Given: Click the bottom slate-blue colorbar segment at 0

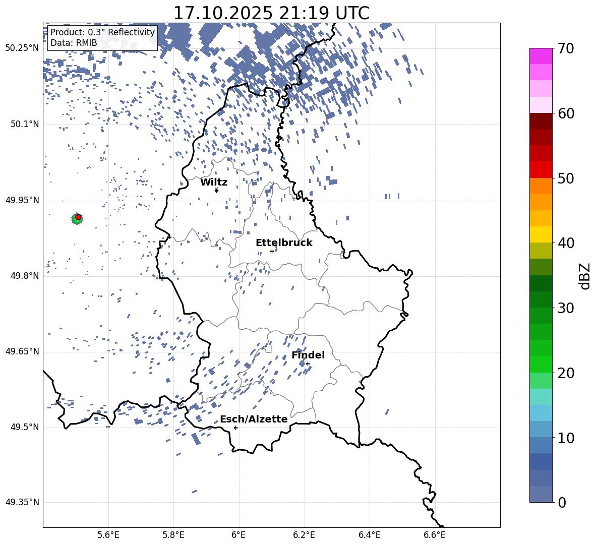Looking at the screenshot, I should (x=541, y=495).
